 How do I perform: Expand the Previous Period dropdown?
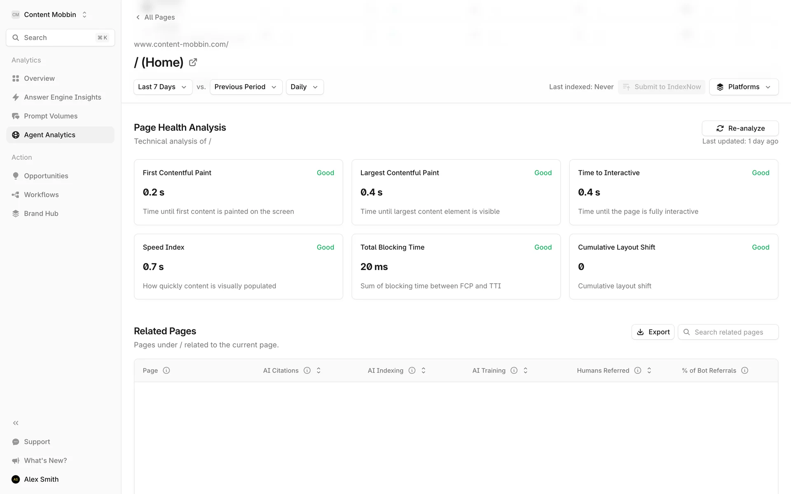(x=246, y=87)
